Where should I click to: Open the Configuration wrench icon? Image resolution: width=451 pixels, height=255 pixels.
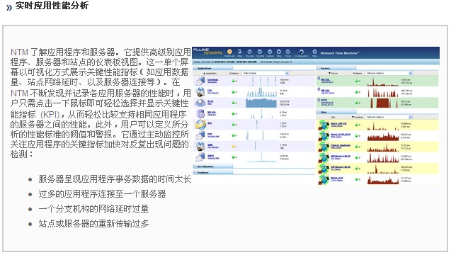tap(302, 52)
